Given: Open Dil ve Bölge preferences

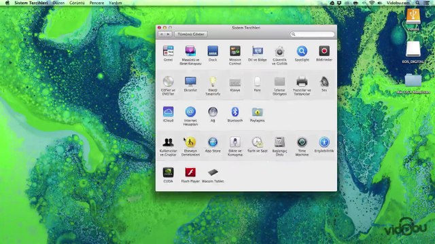Looking at the screenshot, I should click(257, 52).
